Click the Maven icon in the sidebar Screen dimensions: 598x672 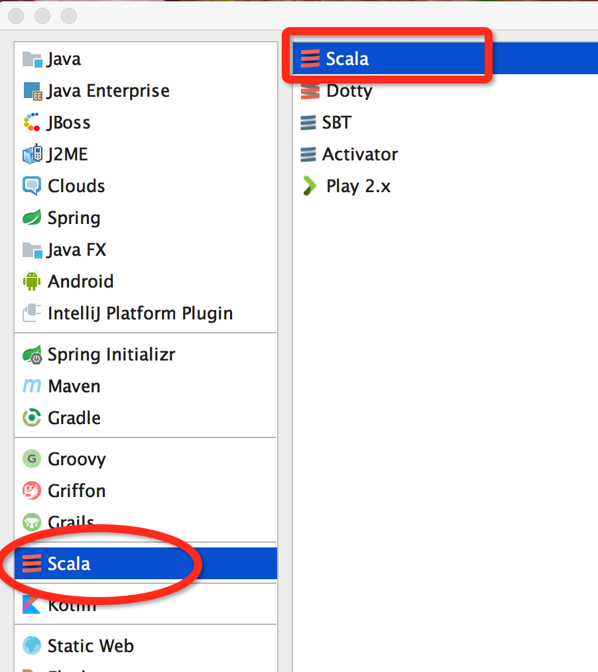31,386
